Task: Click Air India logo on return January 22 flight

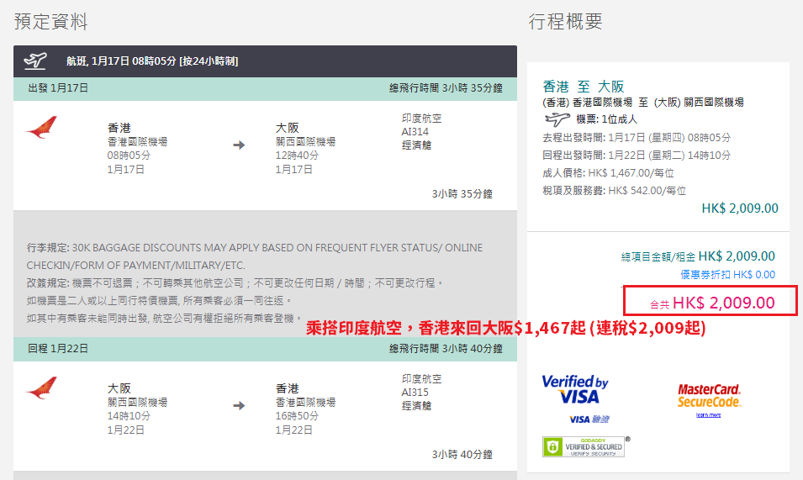Action: tap(41, 388)
